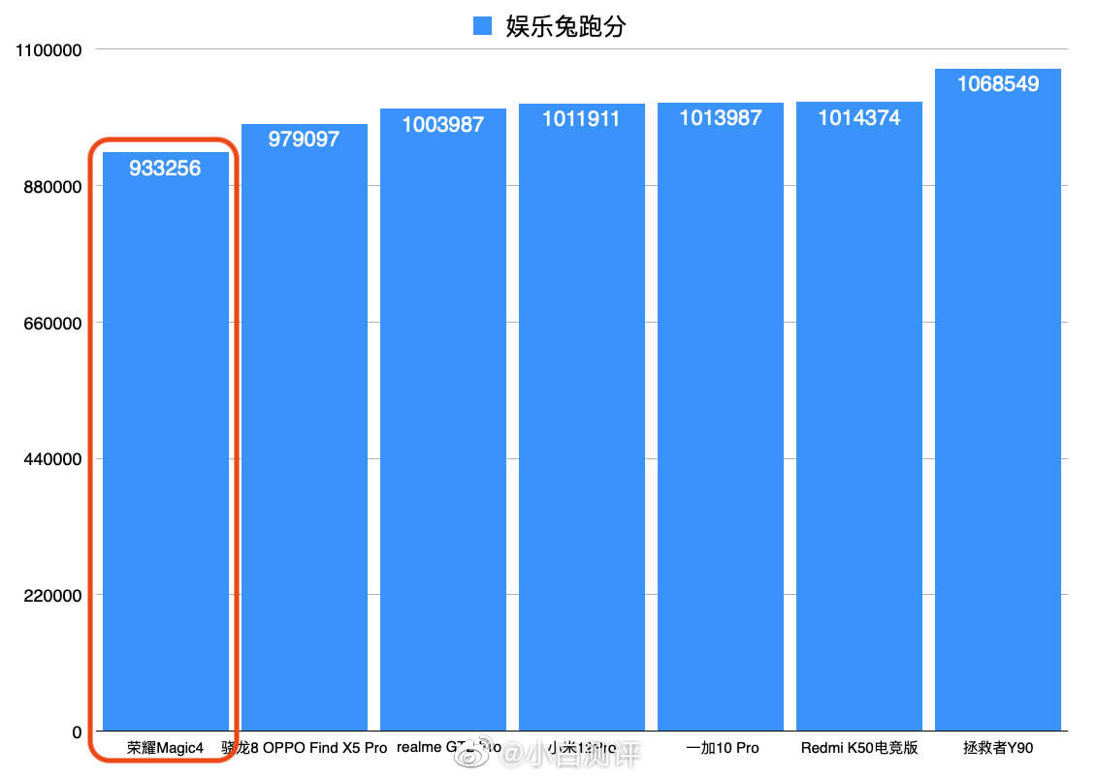Click the 660000 y-axis tick label
Screen dimensions: 1097x779
click(52, 324)
